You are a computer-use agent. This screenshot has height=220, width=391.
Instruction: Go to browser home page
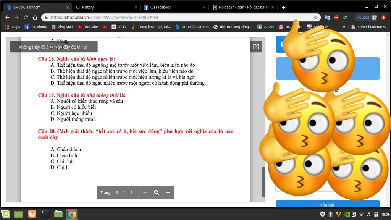tap(35, 18)
